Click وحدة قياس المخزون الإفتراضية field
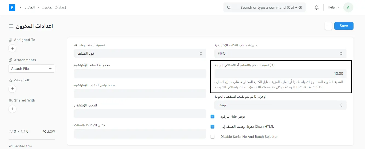365x149 pixels. [x=140, y=94]
